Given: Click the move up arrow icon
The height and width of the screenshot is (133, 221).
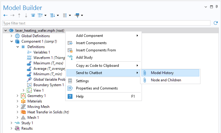Looking at the screenshot, I should coord(19,15).
